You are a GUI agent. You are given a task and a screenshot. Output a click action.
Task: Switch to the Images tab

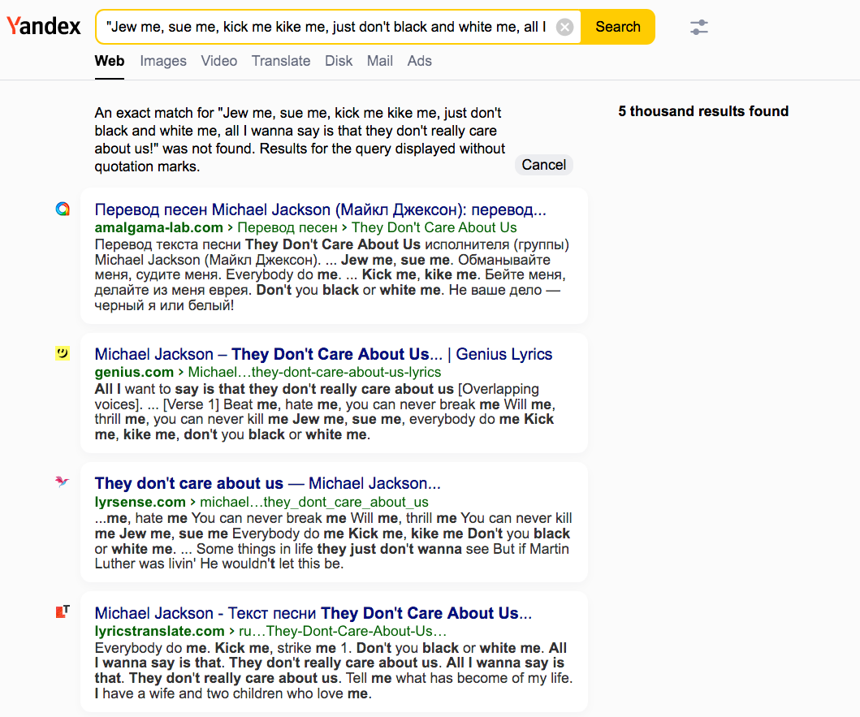(163, 61)
